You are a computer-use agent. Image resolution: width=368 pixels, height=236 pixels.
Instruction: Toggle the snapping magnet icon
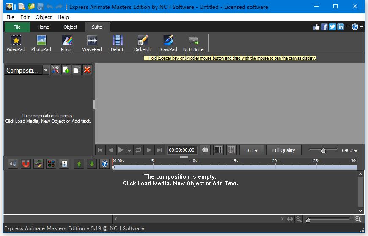click(x=25, y=163)
